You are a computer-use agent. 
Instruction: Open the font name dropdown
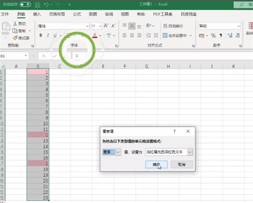[87, 26]
